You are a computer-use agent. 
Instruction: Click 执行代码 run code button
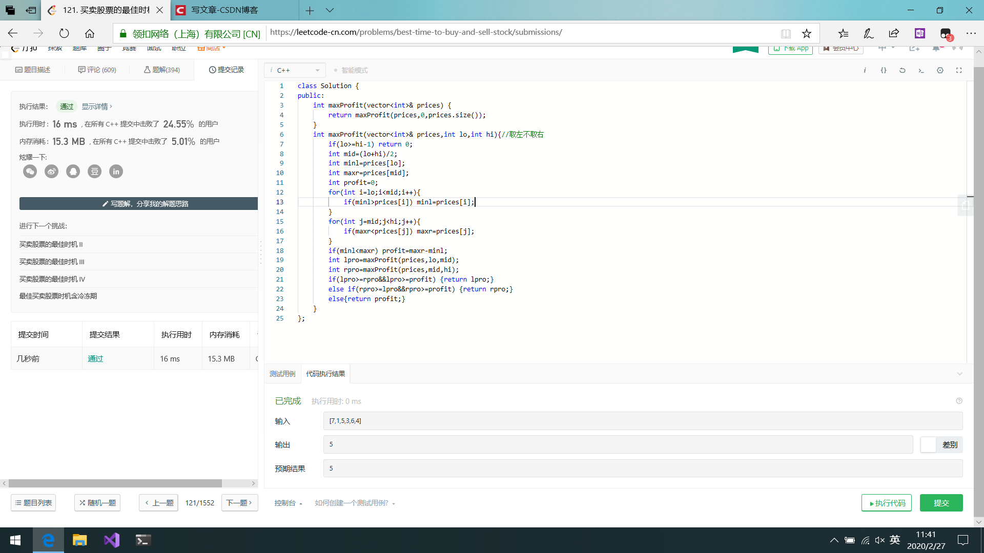pyautogui.click(x=887, y=503)
